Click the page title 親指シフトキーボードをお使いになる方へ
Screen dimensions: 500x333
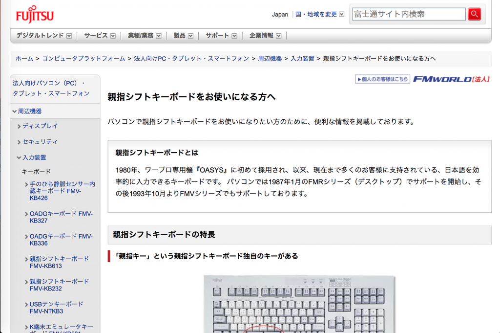point(191,97)
